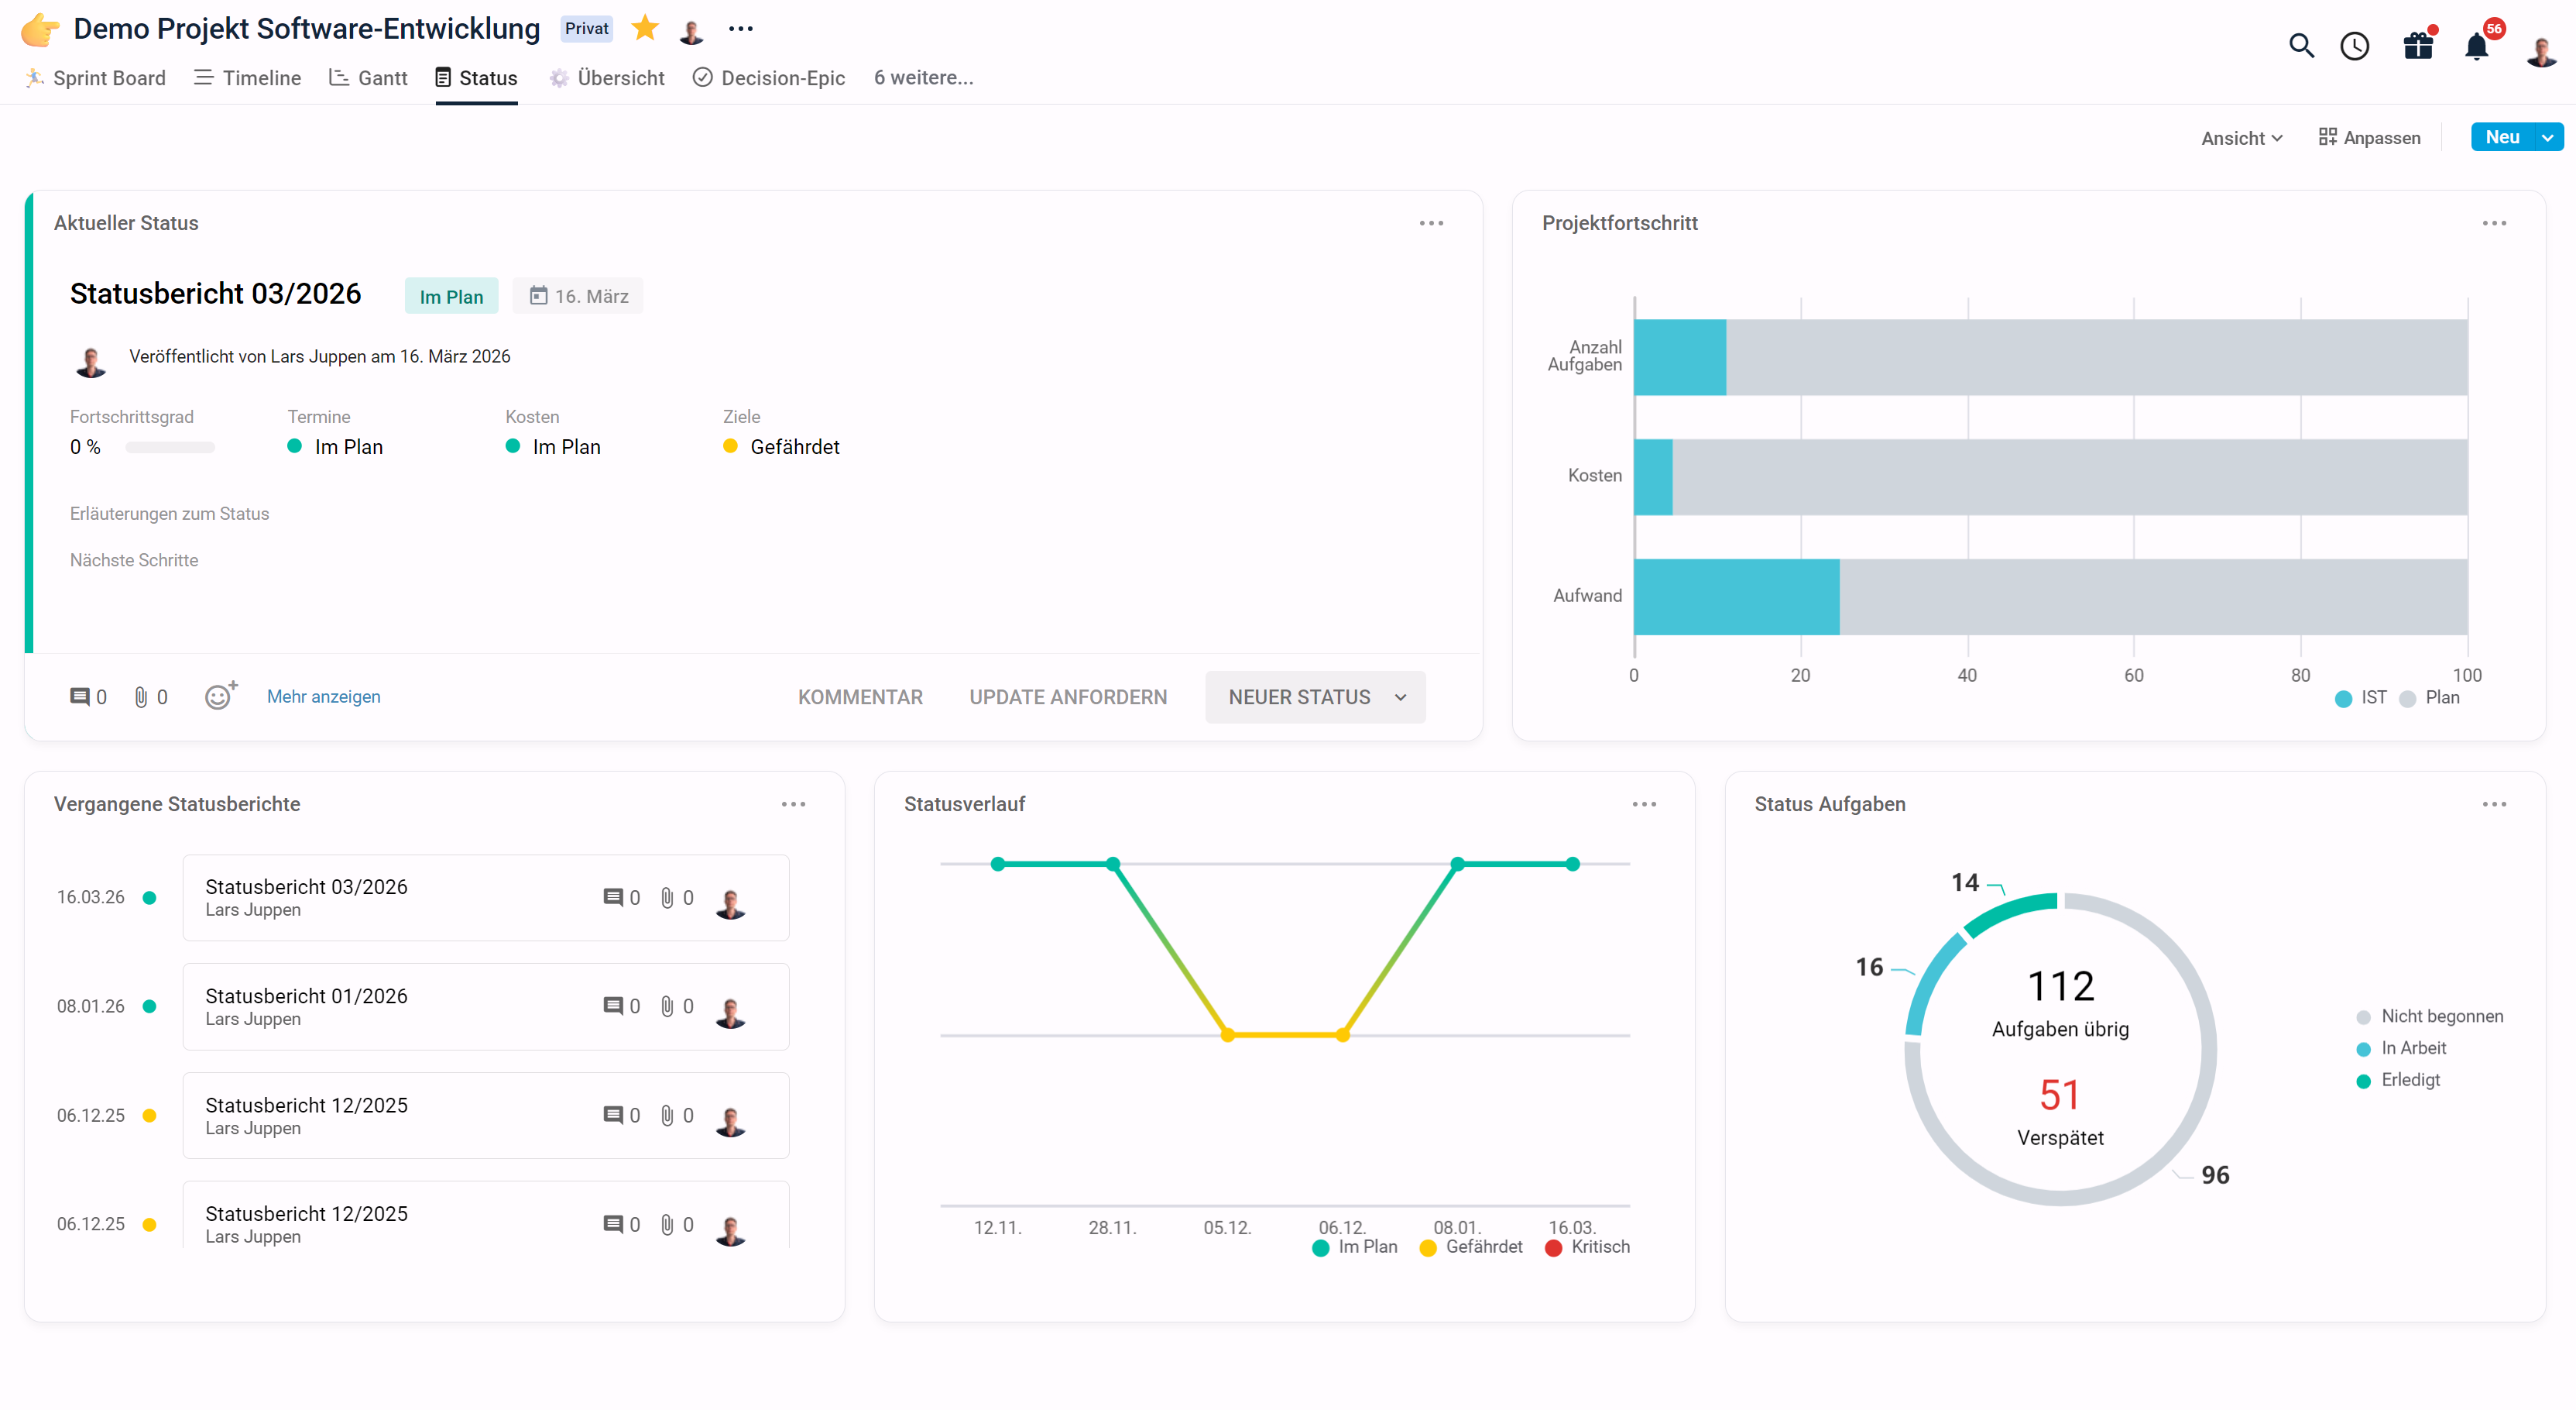The width and height of the screenshot is (2576, 1410).
Task: Open the Neu button dropdown arrow
Action: 2547,137
